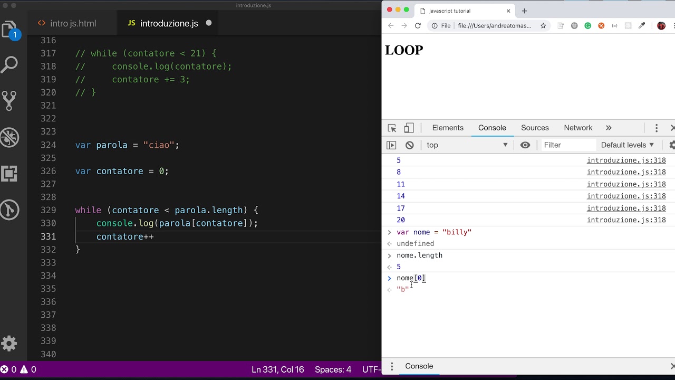Switch to the Elements tab in DevTools
The width and height of the screenshot is (675, 380).
coord(448,128)
